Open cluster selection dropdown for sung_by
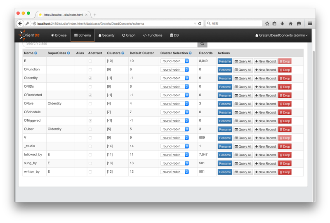 point(174,163)
